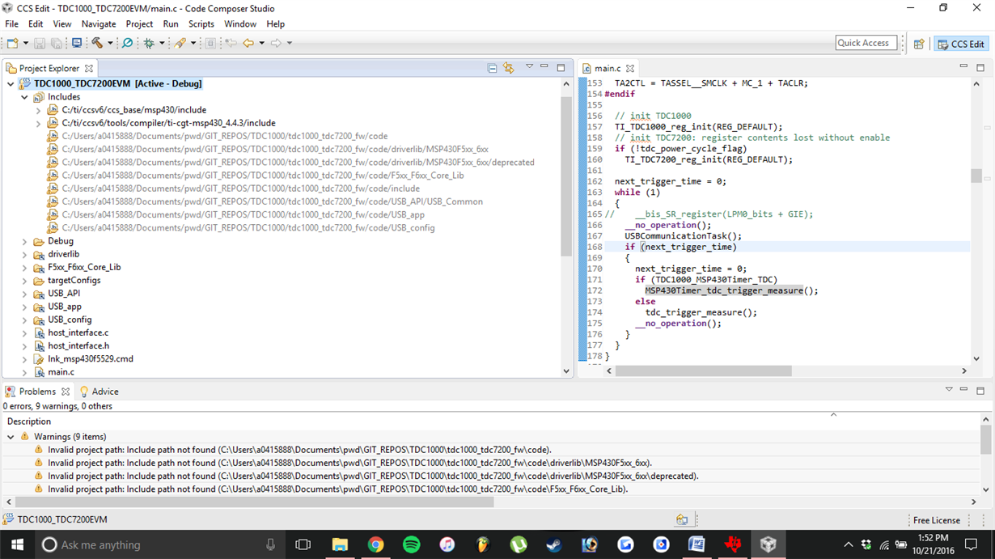
Task: Close the main.c editor tab
Action: click(x=630, y=69)
